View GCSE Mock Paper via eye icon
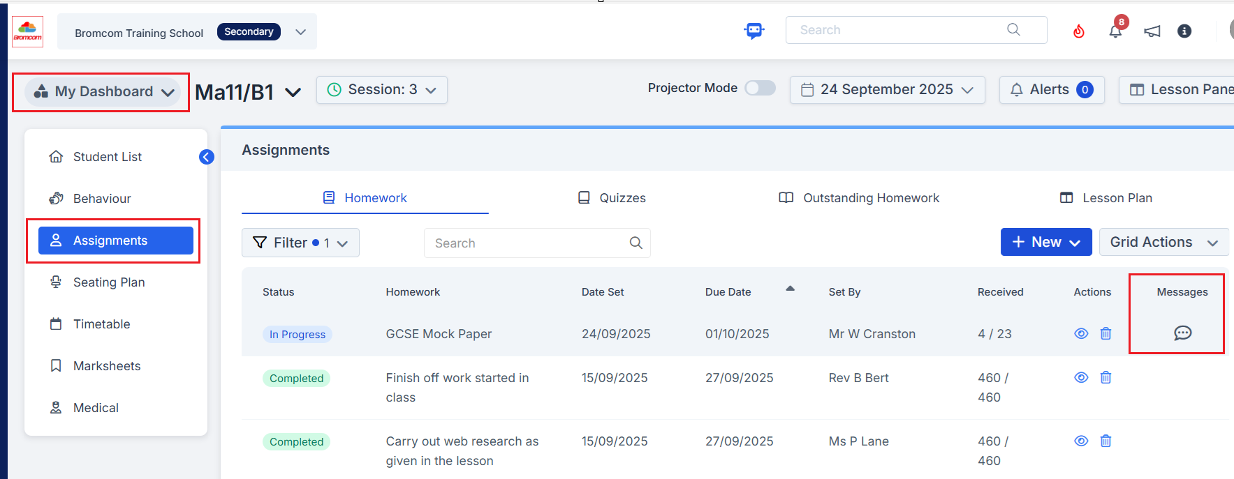Screen dimensions: 1234x479 coord(1081,333)
